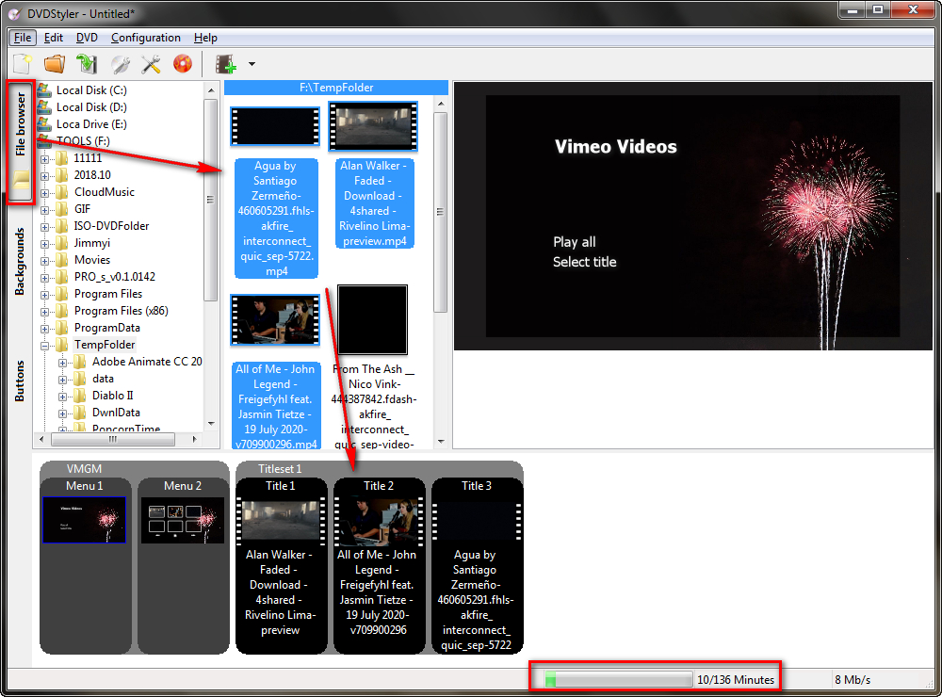Expand the Movies folder node
Screen dimensions: 942x697
pos(44,261)
